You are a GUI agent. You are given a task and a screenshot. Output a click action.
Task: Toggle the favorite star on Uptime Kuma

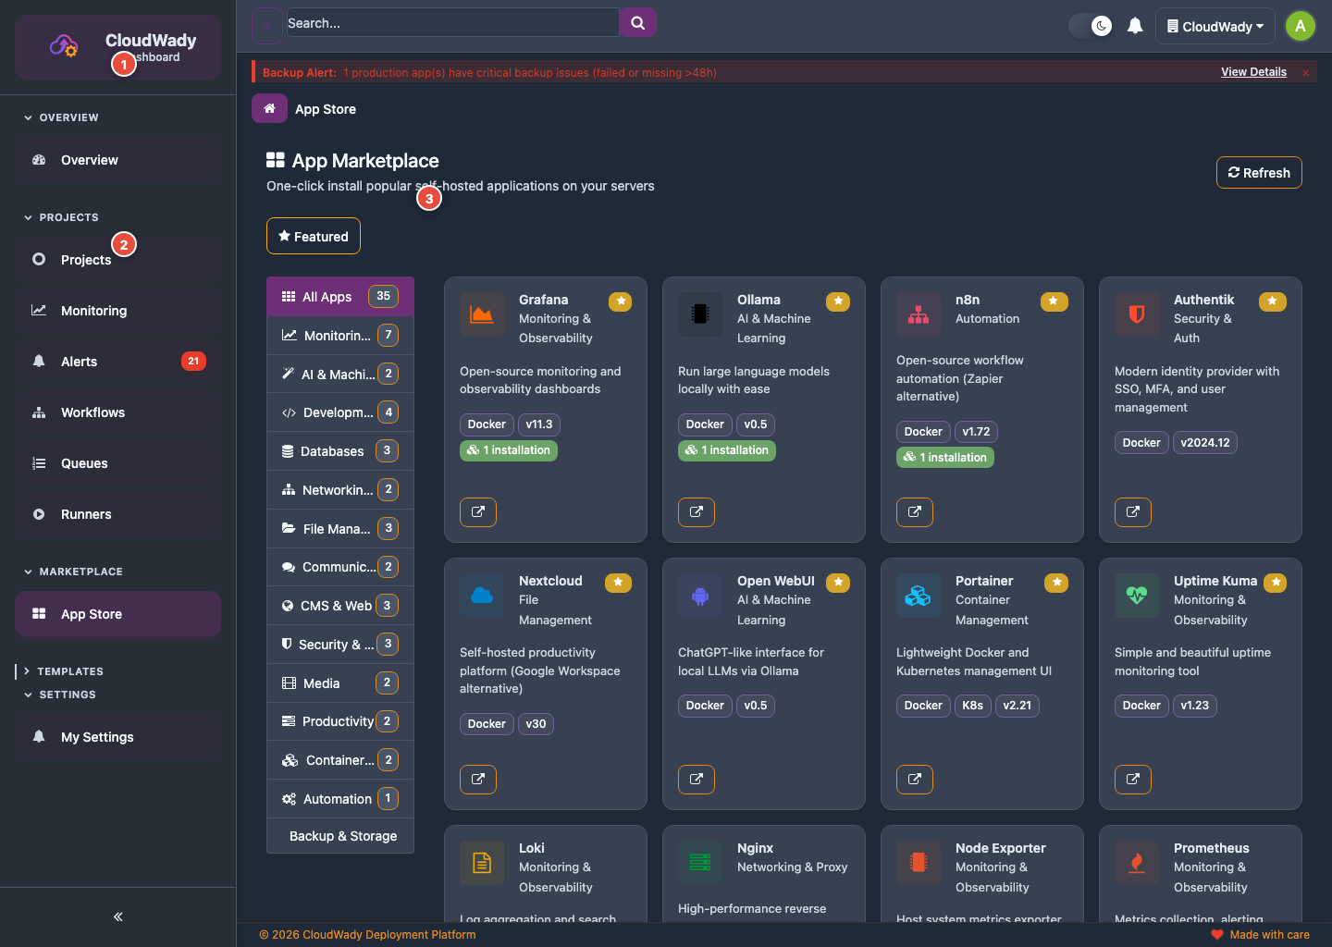(1275, 583)
